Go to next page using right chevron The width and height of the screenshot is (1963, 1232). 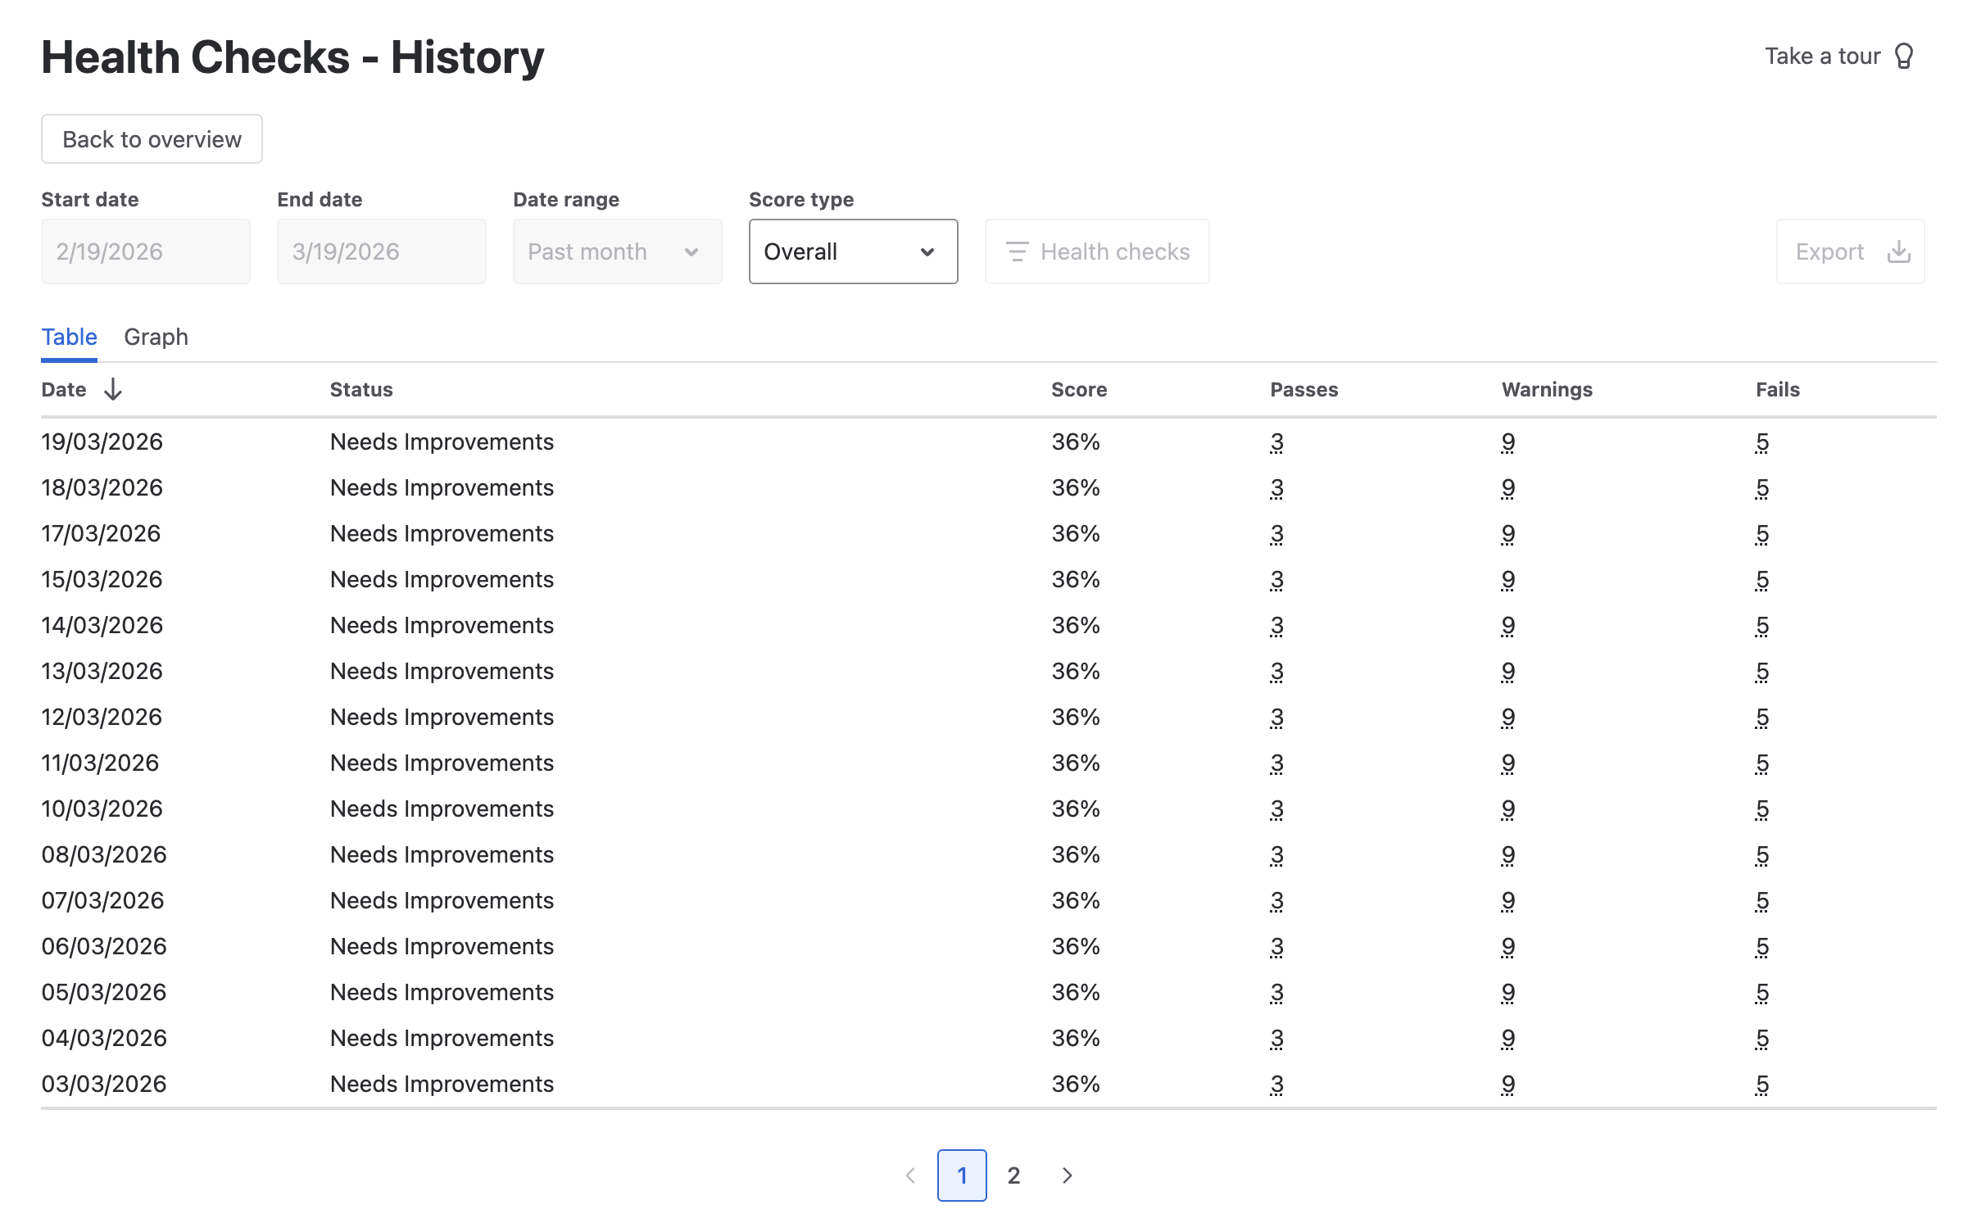tap(1067, 1175)
